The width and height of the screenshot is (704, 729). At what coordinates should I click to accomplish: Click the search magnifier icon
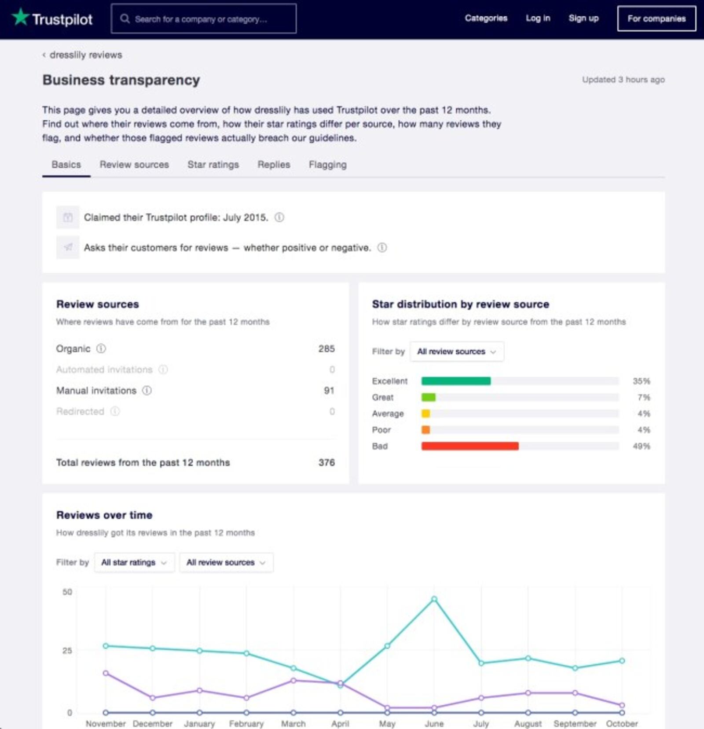(125, 18)
